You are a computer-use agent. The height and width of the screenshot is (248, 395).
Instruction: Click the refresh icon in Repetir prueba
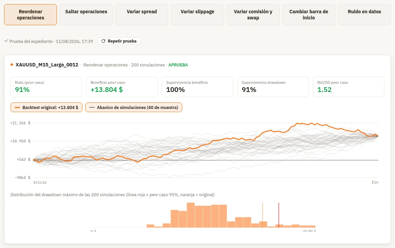pos(103,41)
